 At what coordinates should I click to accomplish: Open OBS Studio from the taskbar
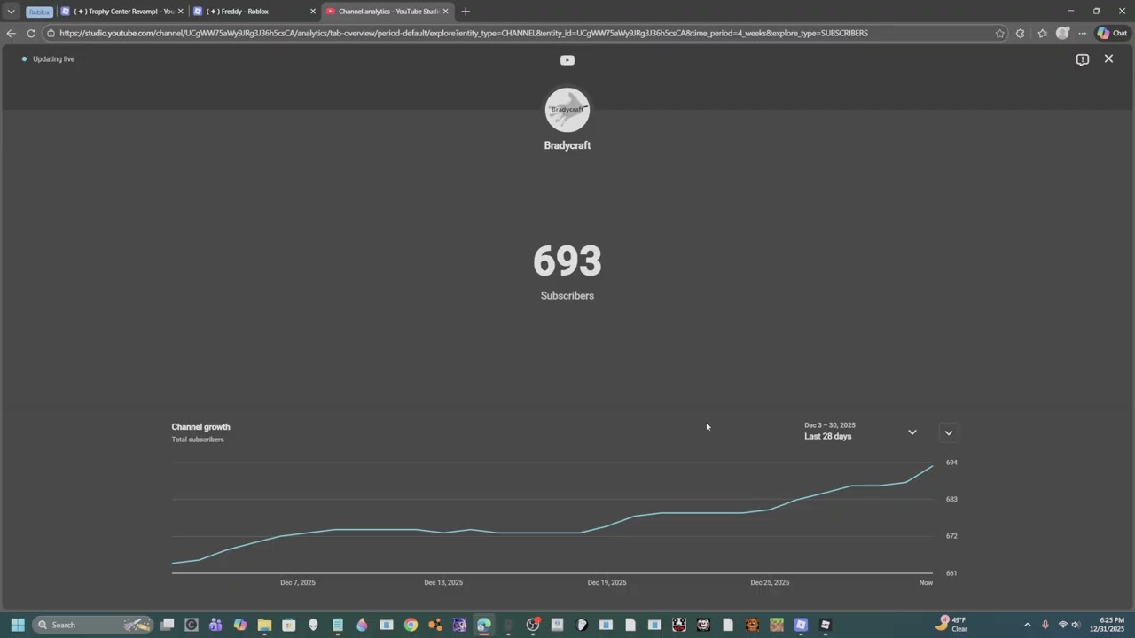(x=533, y=625)
